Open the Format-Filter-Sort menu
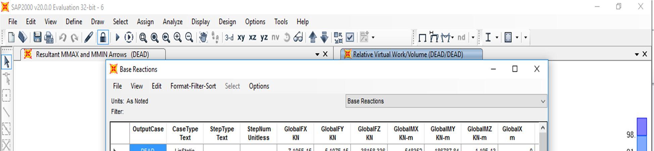 193,86
